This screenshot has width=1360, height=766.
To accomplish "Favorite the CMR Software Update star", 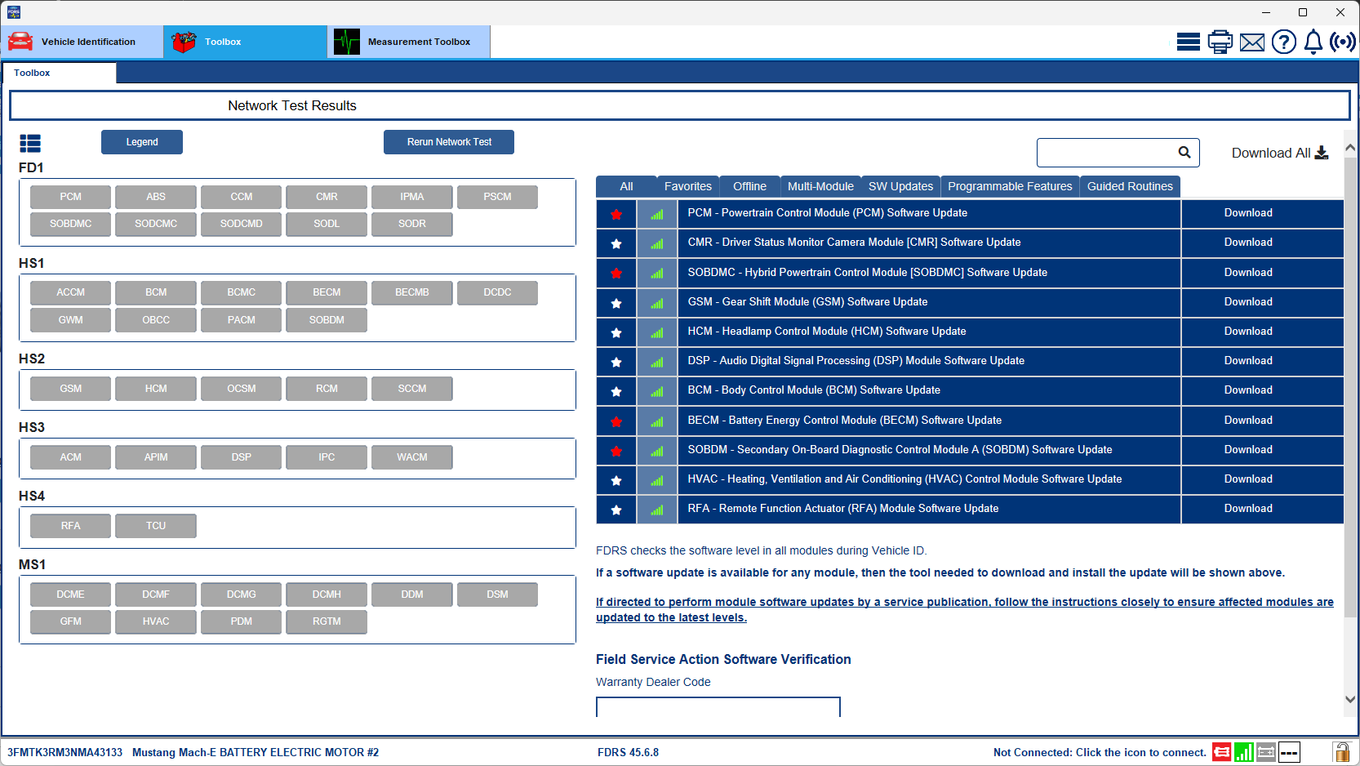I will click(616, 243).
